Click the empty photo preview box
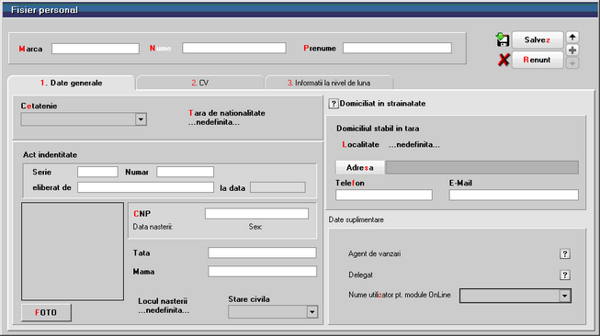600x336 pixels. pos(73,252)
